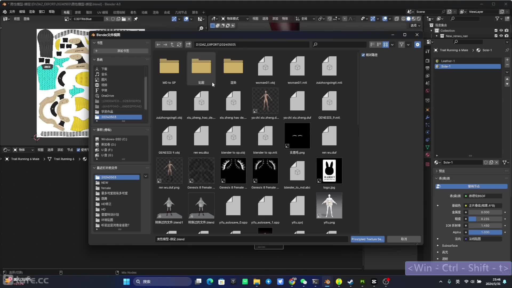Switch to rendered viewport shading
512x288 pixels.
[x=419, y=19]
